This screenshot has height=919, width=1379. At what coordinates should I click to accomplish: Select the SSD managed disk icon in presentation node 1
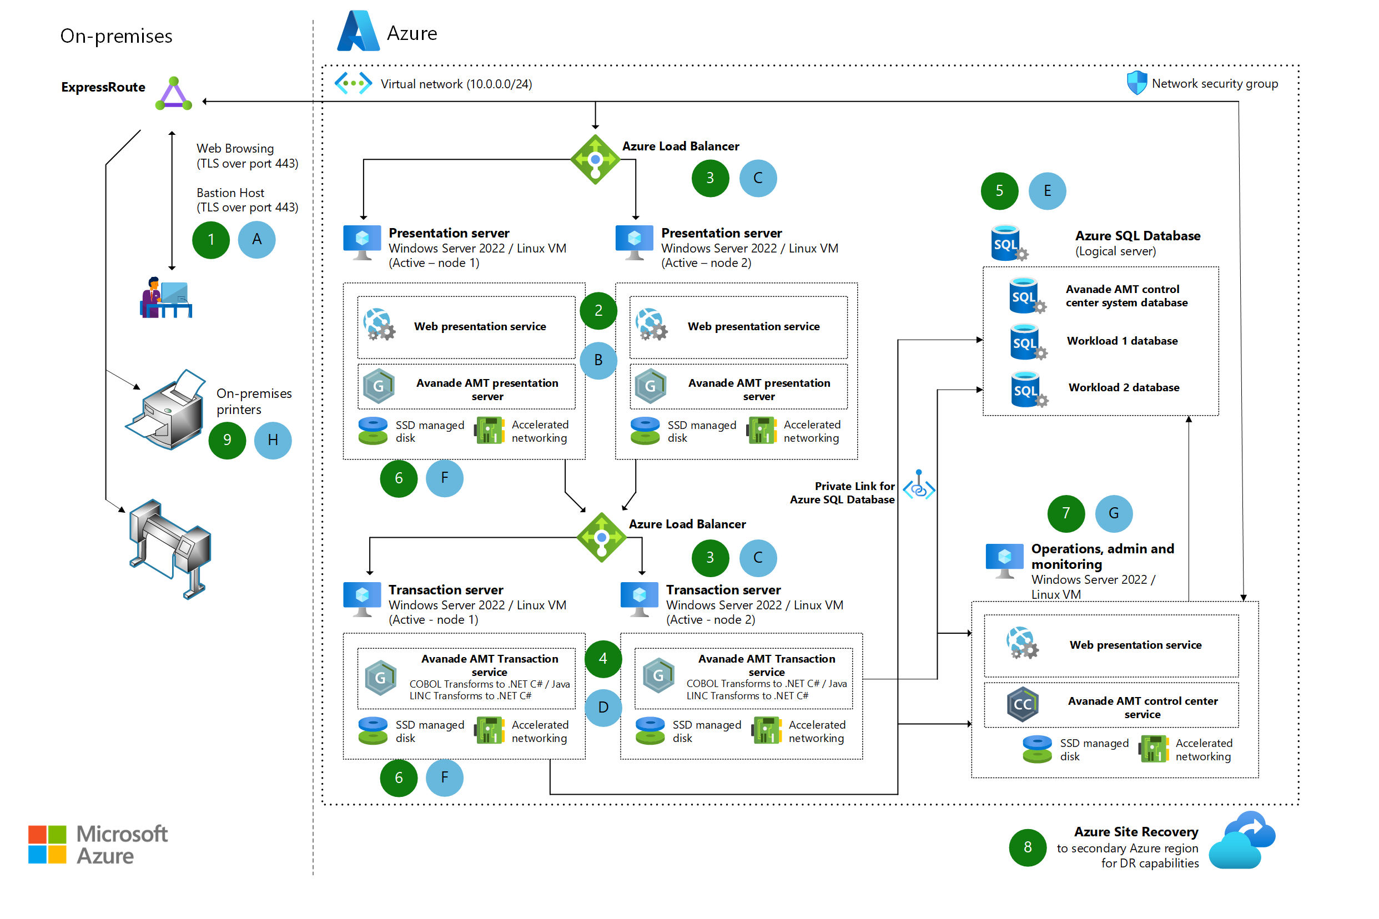point(373,431)
